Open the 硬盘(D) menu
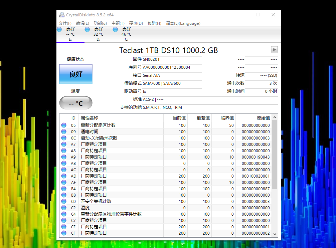The width and height of the screenshot is (336, 248). [136, 23]
